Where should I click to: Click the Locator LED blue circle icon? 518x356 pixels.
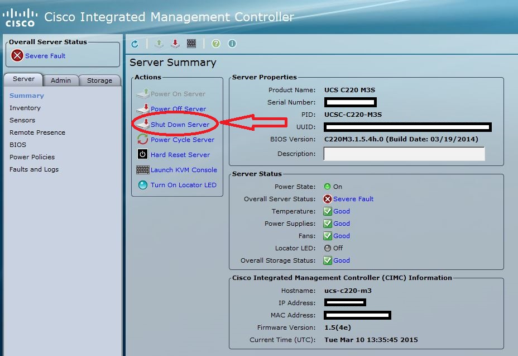[x=143, y=184]
